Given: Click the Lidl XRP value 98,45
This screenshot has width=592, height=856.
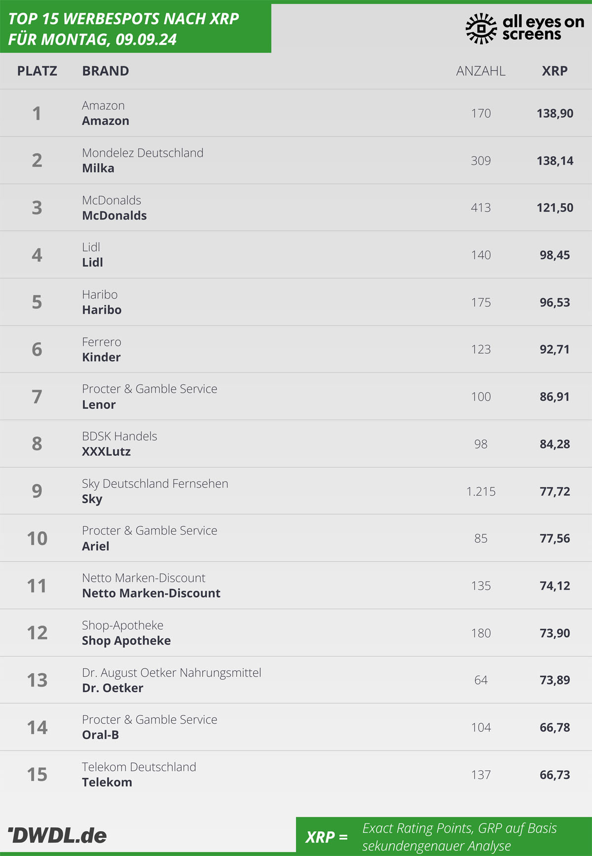Looking at the screenshot, I should (x=555, y=255).
